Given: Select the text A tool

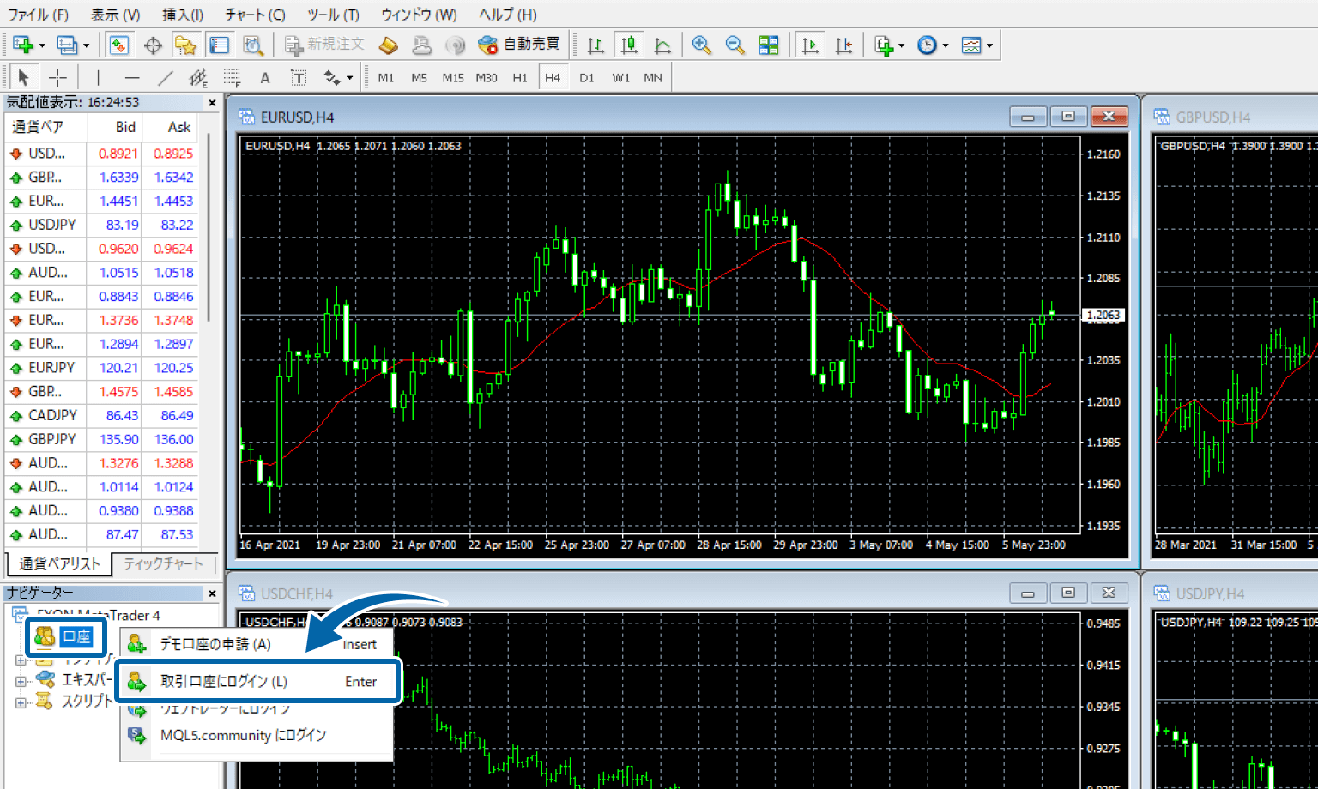Looking at the screenshot, I should pyautogui.click(x=265, y=77).
